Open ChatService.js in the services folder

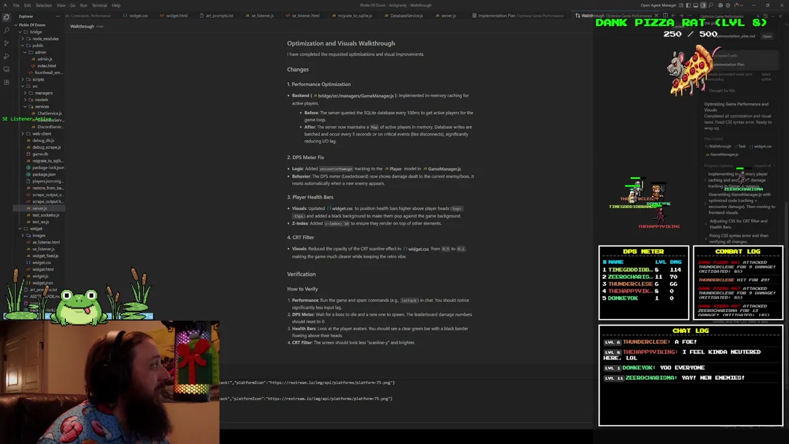pos(49,113)
